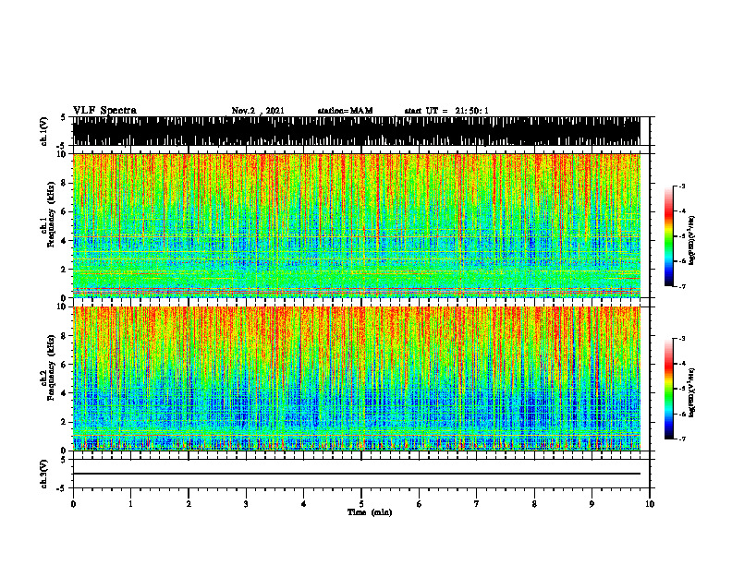Click the "6" tick on the time axis

point(420,504)
